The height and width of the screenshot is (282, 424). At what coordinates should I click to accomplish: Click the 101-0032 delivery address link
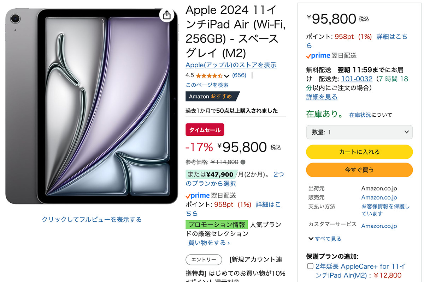357,79
